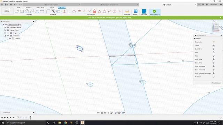This screenshot has width=223, height=125.
Task: Open the Data Panel grid icon
Action: 2,5
